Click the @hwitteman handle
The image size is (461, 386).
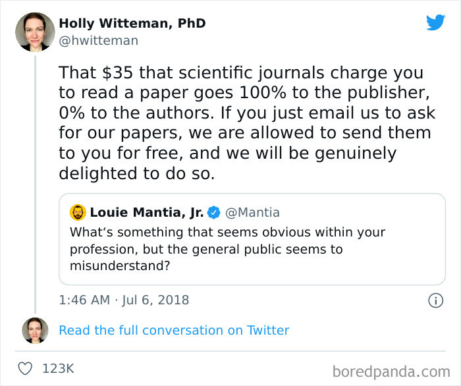click(99, 41)
